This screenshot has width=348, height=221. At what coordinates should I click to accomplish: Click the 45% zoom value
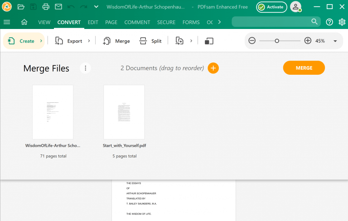tap(320, 41)
